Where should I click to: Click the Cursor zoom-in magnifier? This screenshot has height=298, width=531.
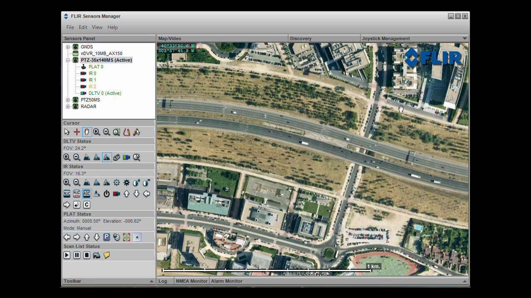97,132
